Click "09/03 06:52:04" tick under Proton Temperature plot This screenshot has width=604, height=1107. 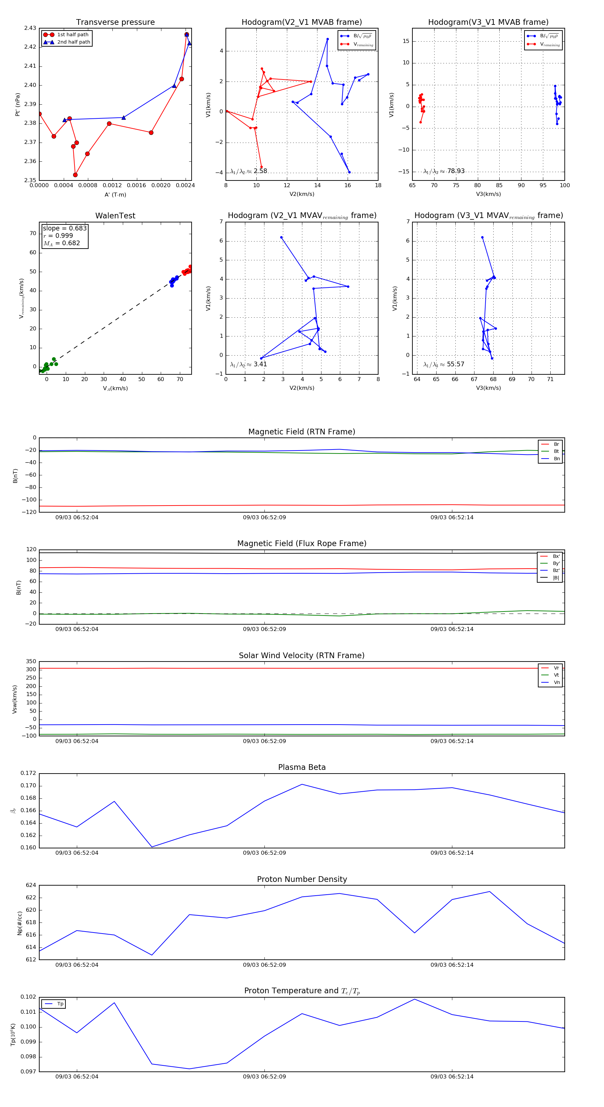(77, 1076)
